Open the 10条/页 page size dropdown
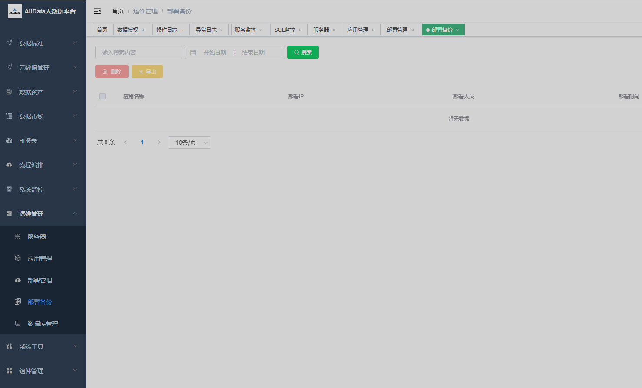Screen dimensions: 642x388 [189, 143]
